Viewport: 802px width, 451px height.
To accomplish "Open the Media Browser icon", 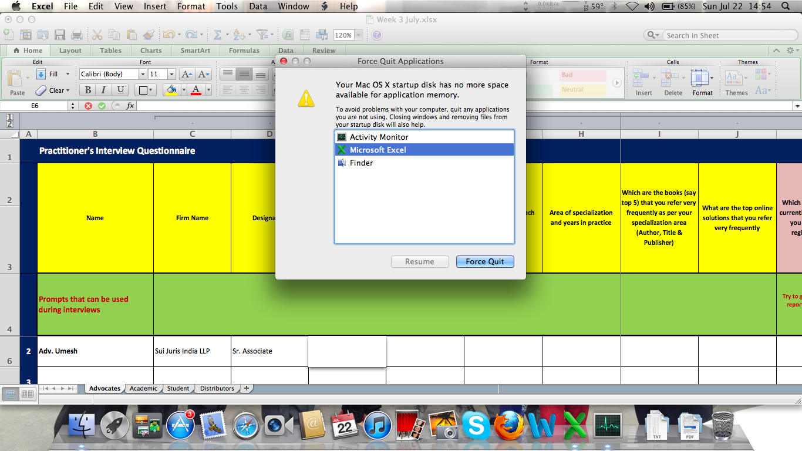I will [x=322, y=35].
